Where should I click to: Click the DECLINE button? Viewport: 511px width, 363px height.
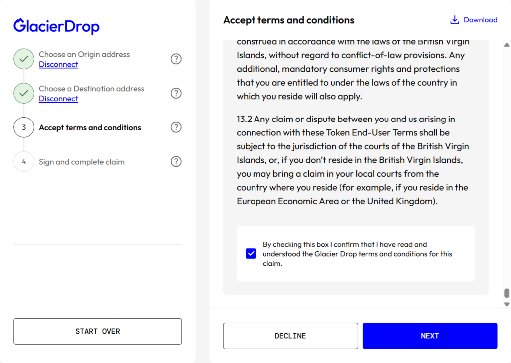290,336
